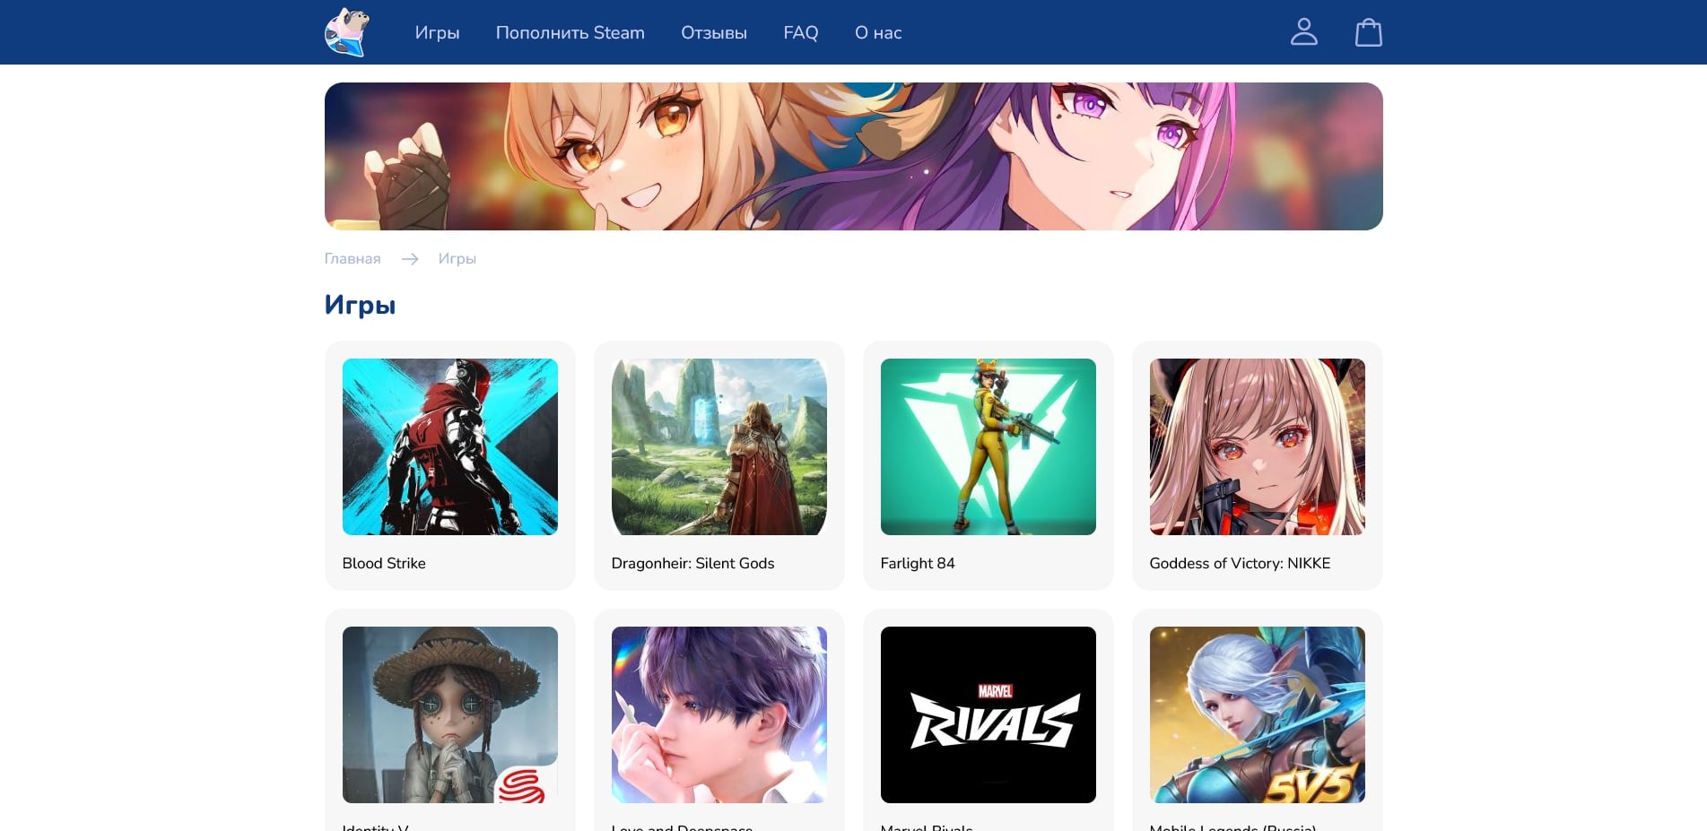Click the Blood Strike title text

(x=384, y=563)
